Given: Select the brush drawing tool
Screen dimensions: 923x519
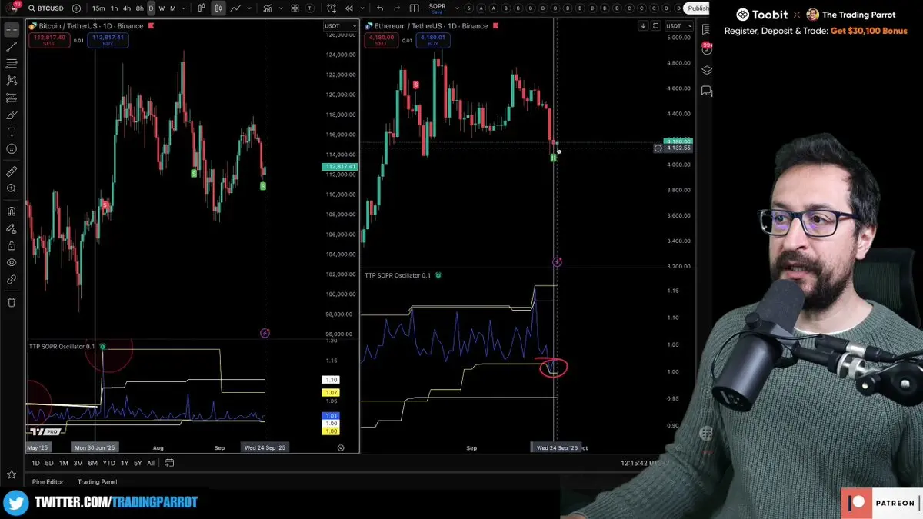Looking at the screenshot, I should pos(12,115).
